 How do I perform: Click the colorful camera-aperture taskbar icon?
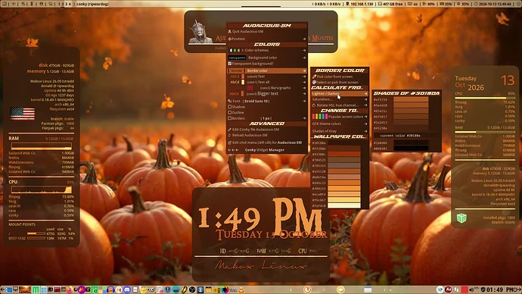[225, 289]
